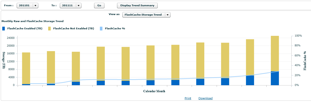Screen dimensions: 311x103
Task: Toggle FlashCache Not Enabled (TB) legend label
Action: (73, 29)
